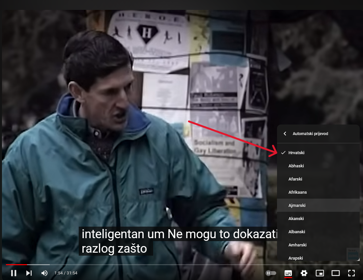The height and width of the screenshot is (280, 363).
Task: Collapse the Automatski prijevod menu with back chevron
Action: (x=285, y=133)
